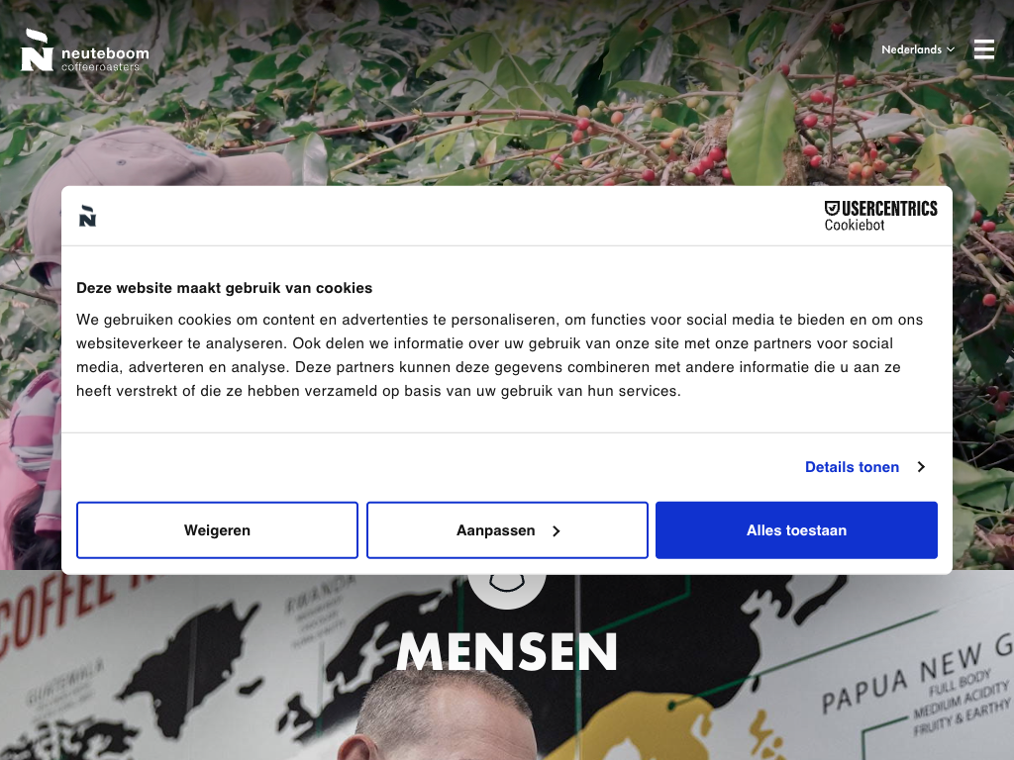Image resolution: width=1014 pixels, height=760 pixels.
Task: Click the MENSEN section heading
Action: coord(507,652)
